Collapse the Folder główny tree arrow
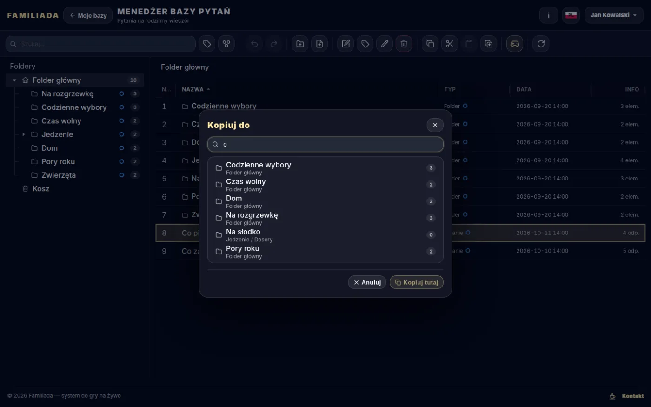The height and width of the screenshot is (407, 651). click(x=14, y=80)
